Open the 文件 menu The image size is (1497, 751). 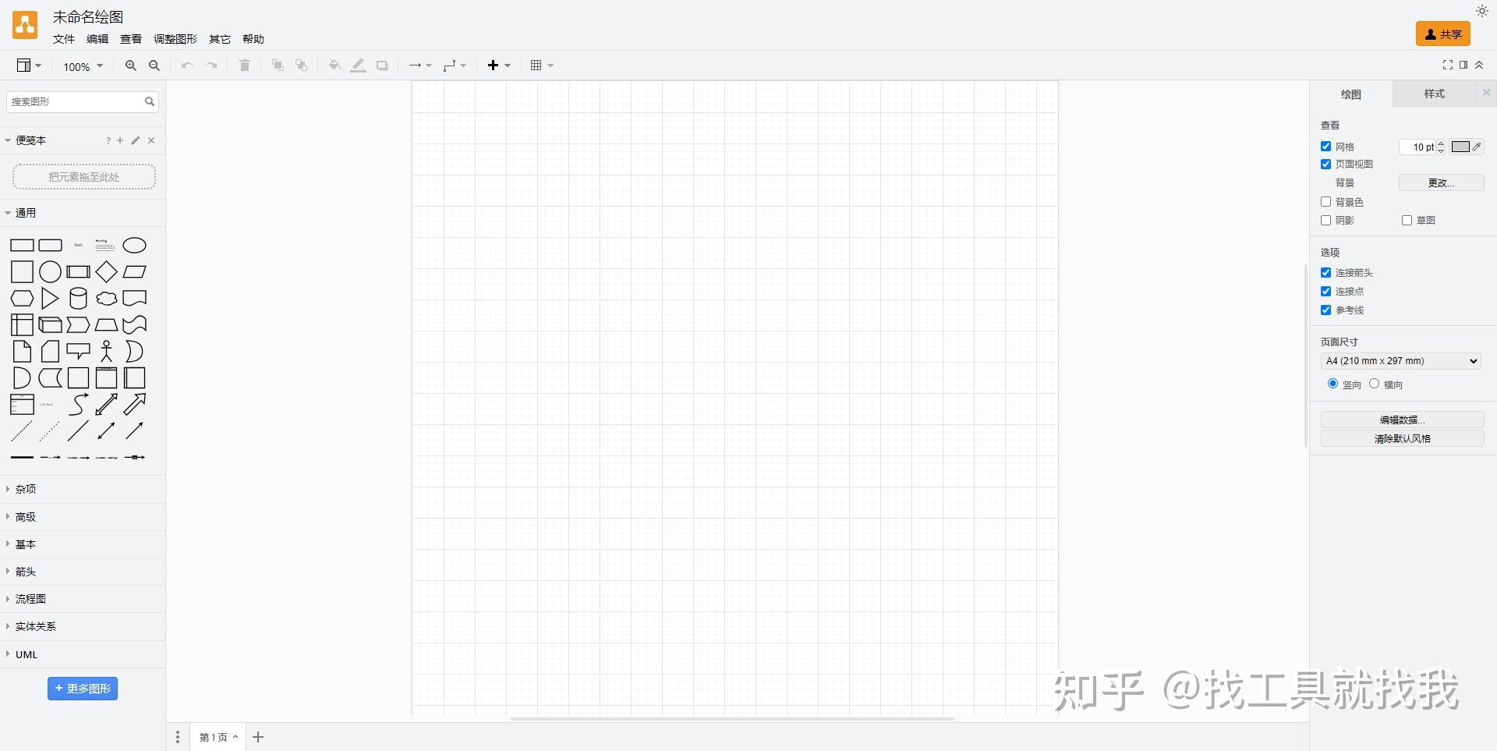(64, 39)
